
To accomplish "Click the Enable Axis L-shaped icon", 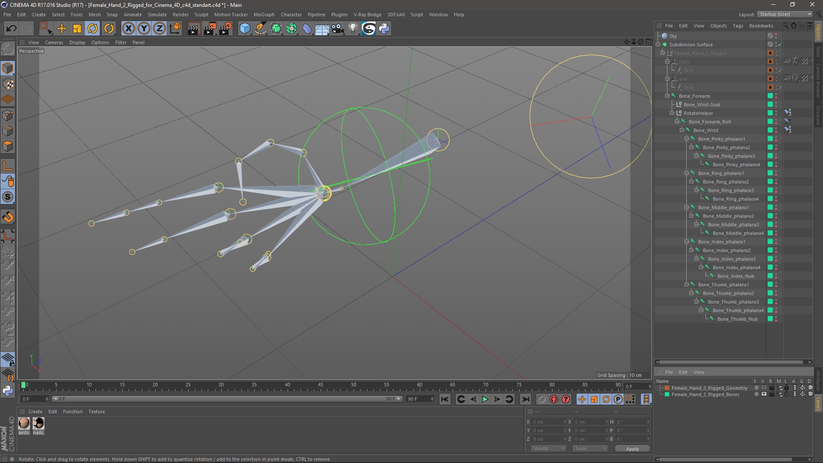I will tap(8, 166).
